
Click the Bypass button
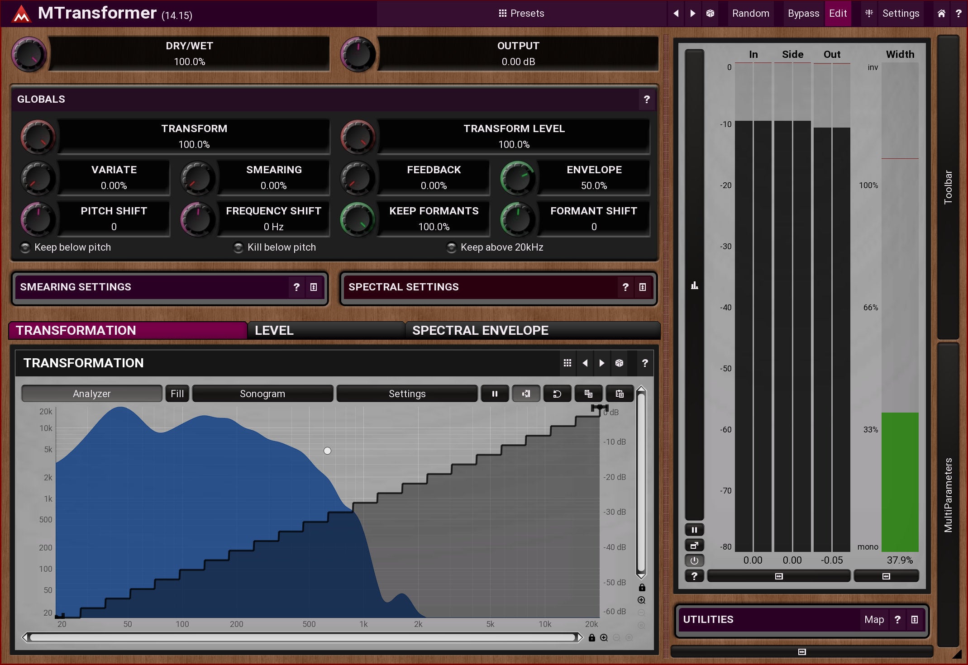(x=803, y=13)
